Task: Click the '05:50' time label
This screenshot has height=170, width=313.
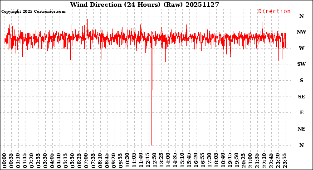Action: coord(73,161)
